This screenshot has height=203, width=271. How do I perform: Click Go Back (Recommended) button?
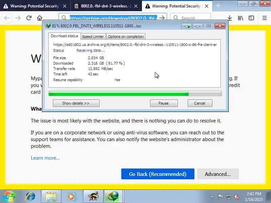point(158,174)
